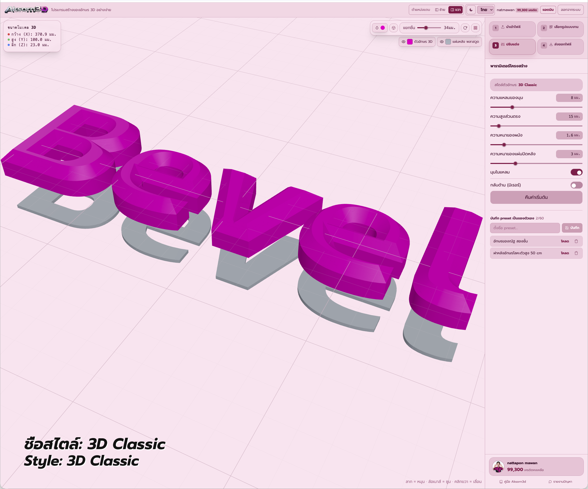This screenshot has width=588, height=489.
Task: Open the รายงานปัญหา report link
Action: tap(560, 482)
